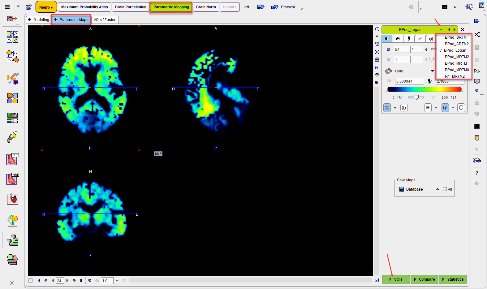Choose R1_MRTM2 from the map list

[x=455, y=76]
